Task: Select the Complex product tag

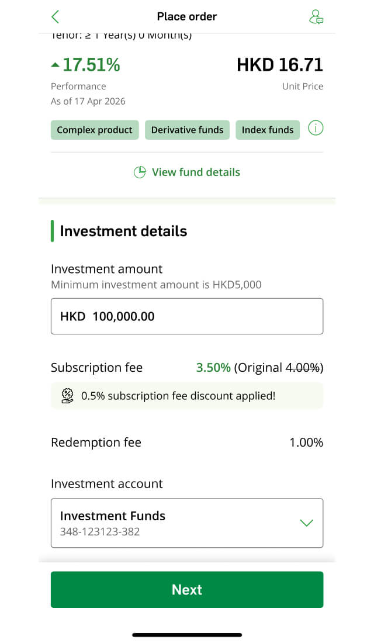Action: pyautogui.click(x=95, y=130)
